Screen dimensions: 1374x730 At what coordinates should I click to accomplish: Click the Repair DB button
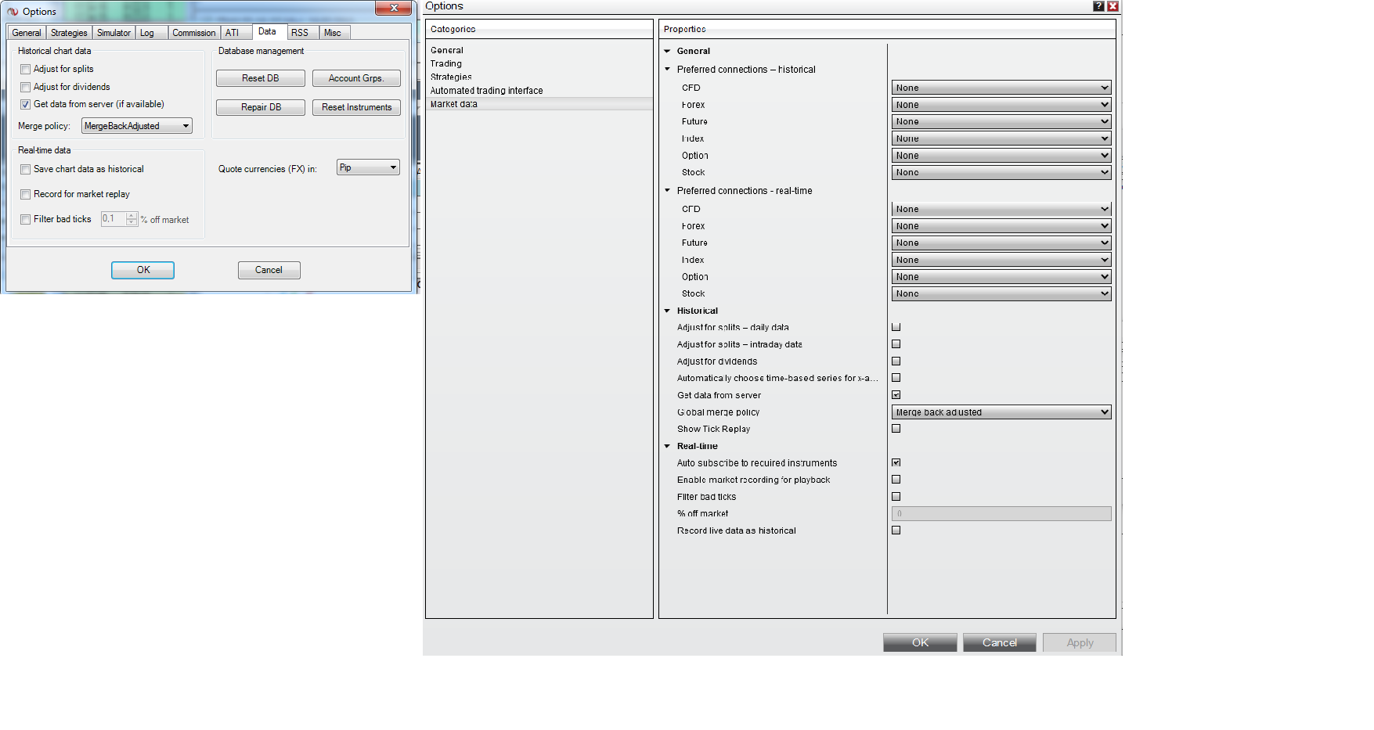261,107
